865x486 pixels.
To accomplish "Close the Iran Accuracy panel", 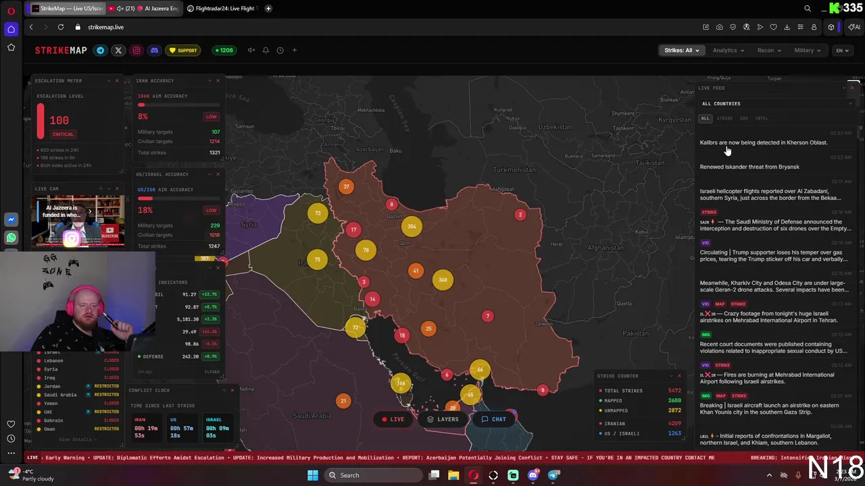I will [x=218, y=81].
